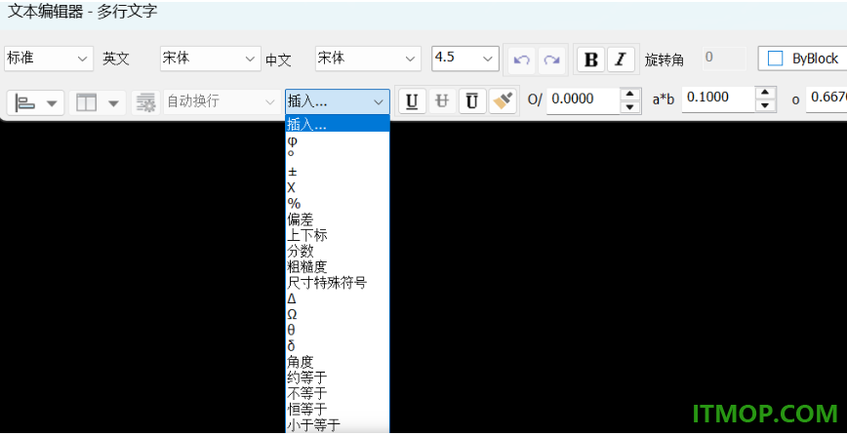Toggle overline text button
The image size is (847, 436).
click(472, 101)
